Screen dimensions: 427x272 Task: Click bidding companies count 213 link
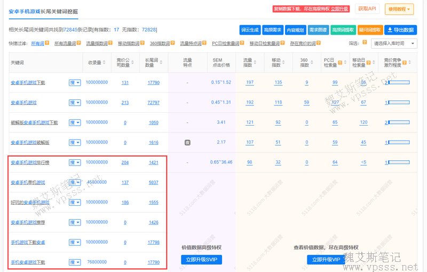125,103
